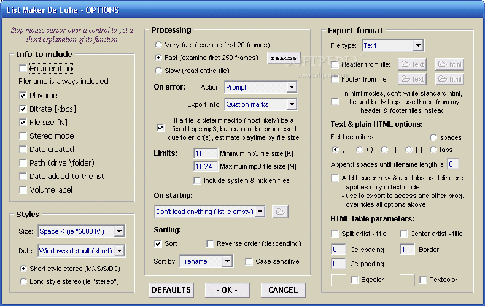
Task: Enable Reverse order (descending)
Action: (211, 243)
